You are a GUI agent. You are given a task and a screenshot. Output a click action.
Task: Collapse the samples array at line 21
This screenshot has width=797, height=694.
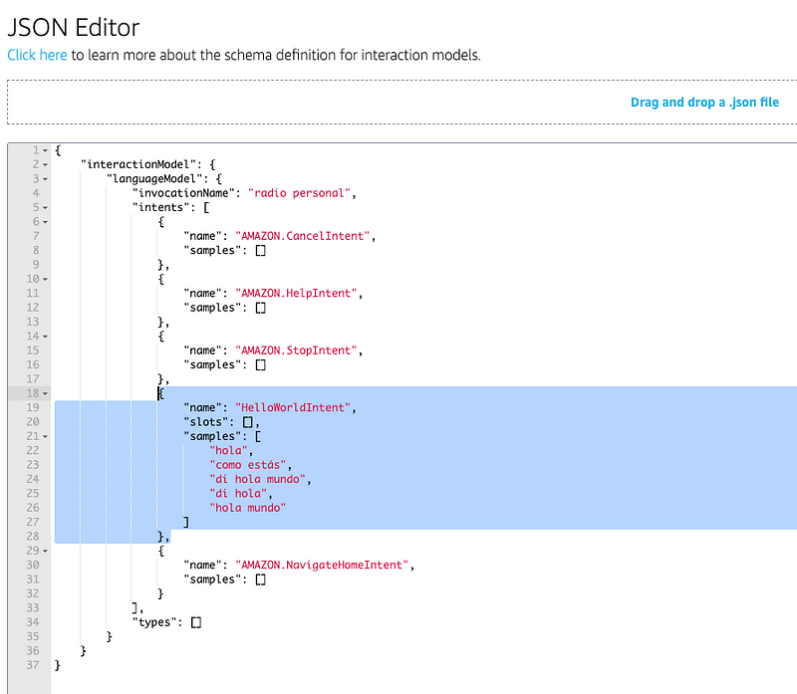46,436
